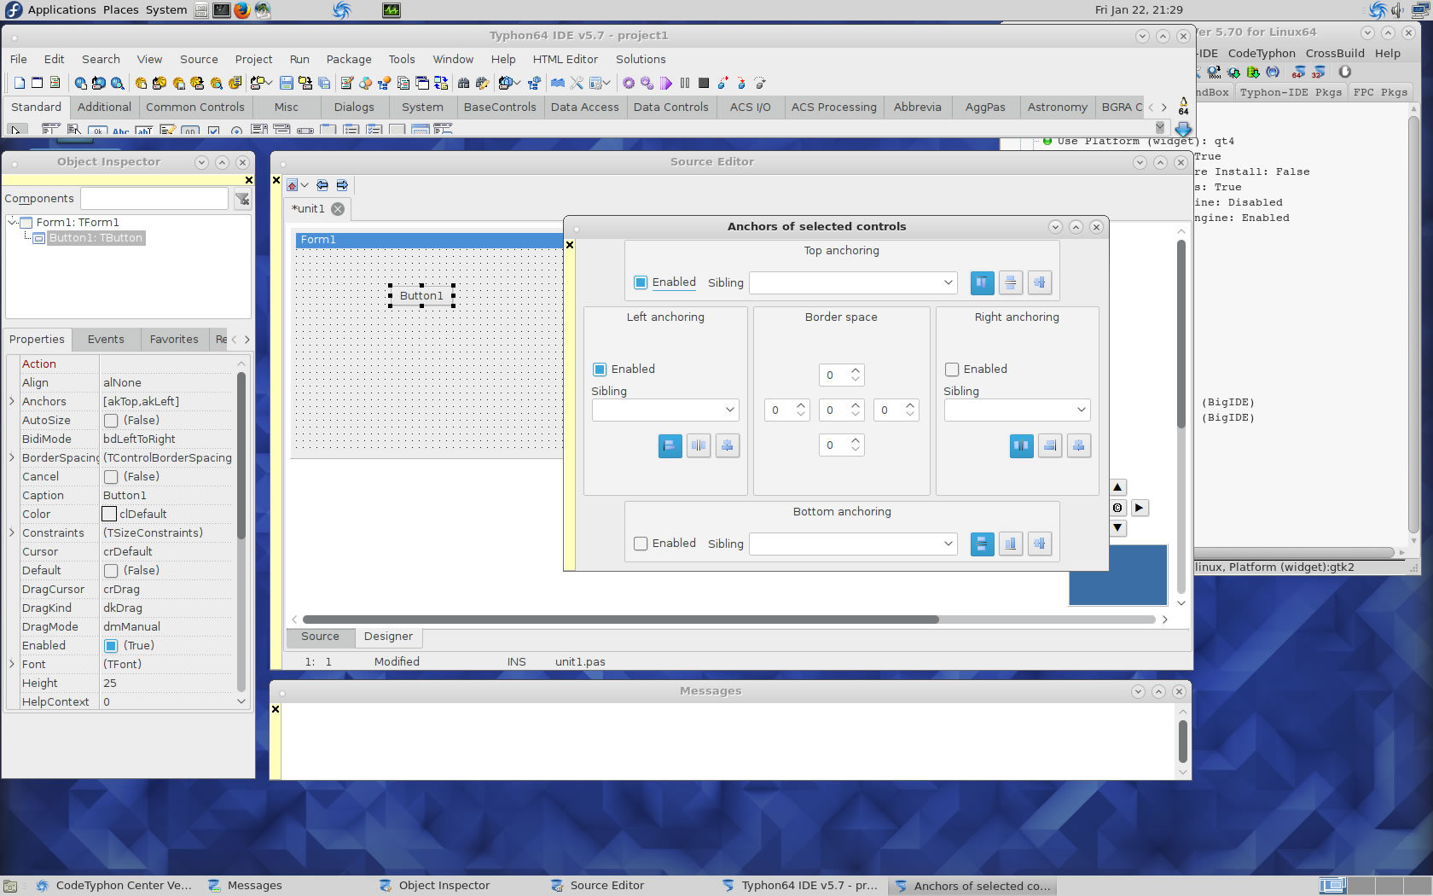Click the Color clDefault swatch
Viewport: 1433px width, 896px height.
click(x=109, y=515)
